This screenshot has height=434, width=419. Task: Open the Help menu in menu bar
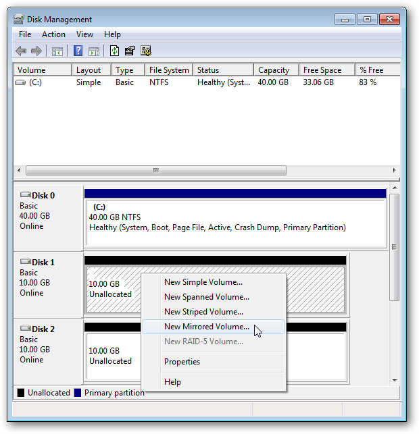[x=112, y=34]
